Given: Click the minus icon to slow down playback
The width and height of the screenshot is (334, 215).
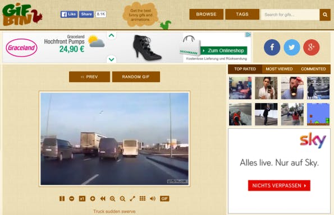Looking at the screenshot, I should [x=72, y=199].
